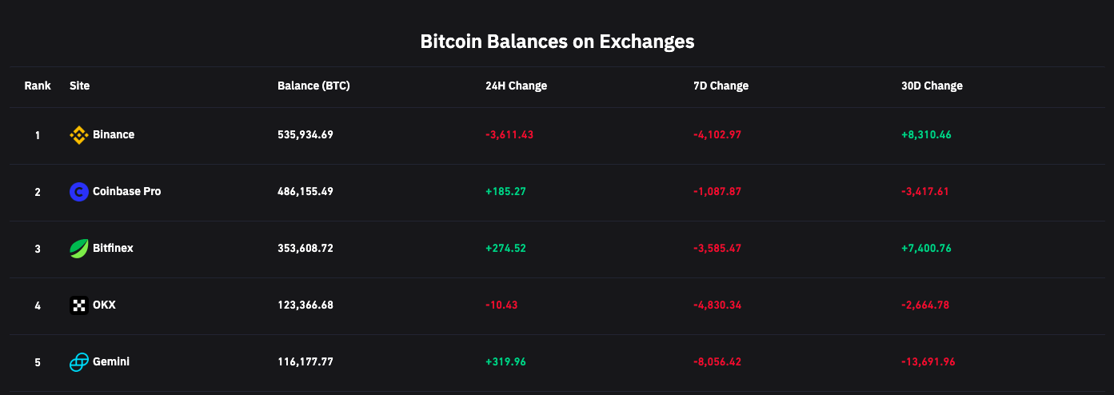Sort by the Site column header
This screenshot has height=395, width=1114.
click(x=79, y=86)
